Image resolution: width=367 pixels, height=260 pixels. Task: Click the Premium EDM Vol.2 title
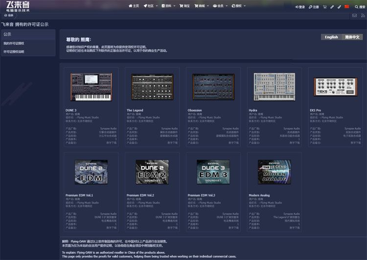click(140, 195)
